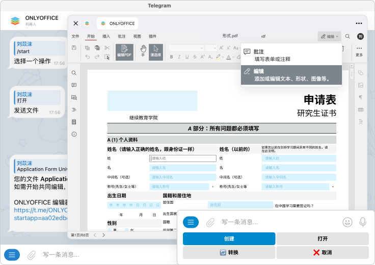
Task: Toggle bold formatting
Action: [171, 57]
